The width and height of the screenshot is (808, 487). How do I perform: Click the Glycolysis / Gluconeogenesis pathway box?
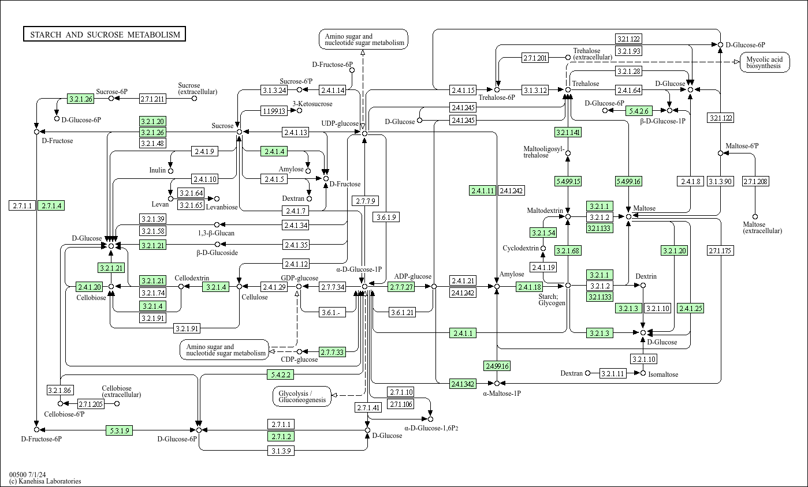coord(302,396)
